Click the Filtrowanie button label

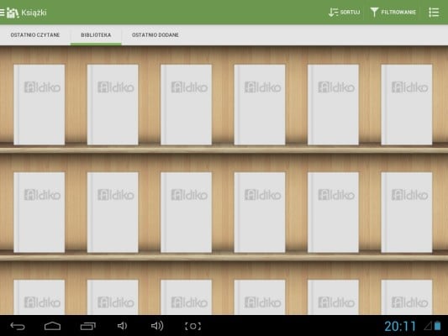(398, 13)
